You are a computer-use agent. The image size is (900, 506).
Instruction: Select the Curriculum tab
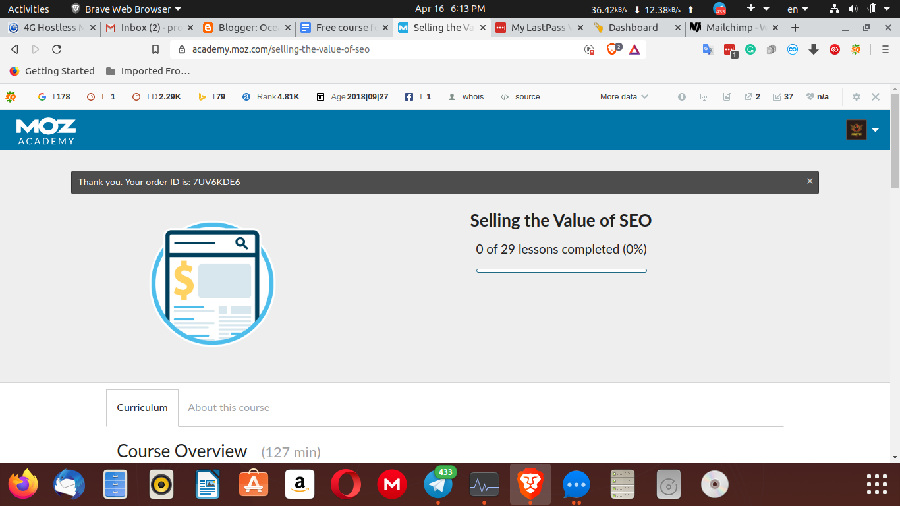142,408
